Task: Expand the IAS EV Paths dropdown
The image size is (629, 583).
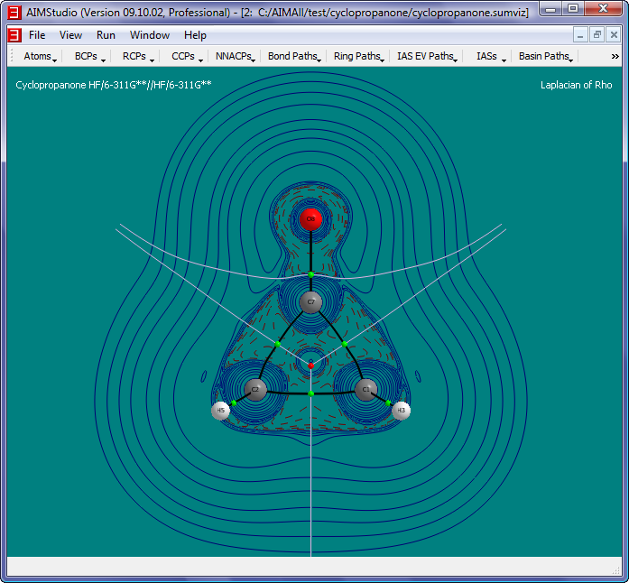Action: click(x=427, y=56)
